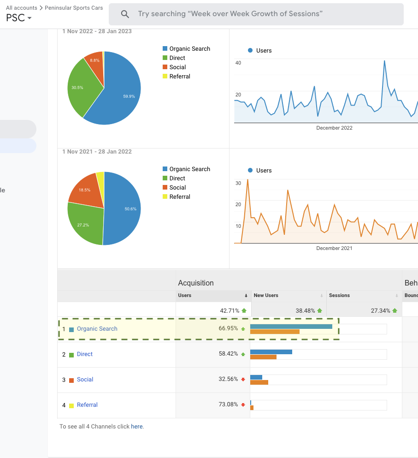Click Social legend swatch in 2021-2022 chart
This screenshot has width=418, height=458.
(x=165, y=187)
